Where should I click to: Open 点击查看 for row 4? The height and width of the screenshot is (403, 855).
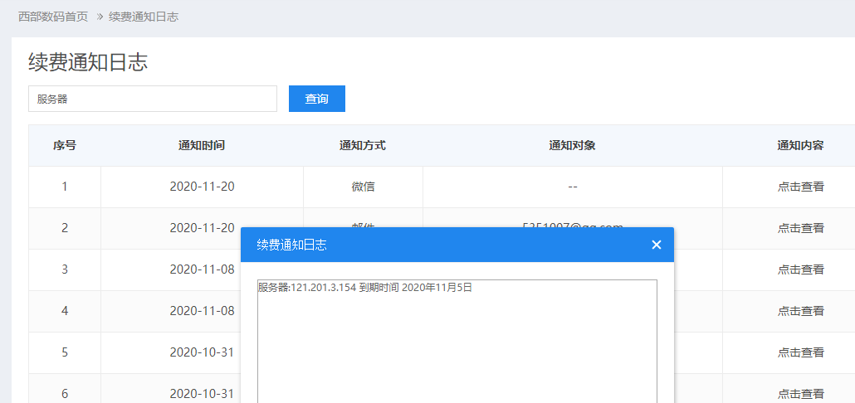[800, 311]
